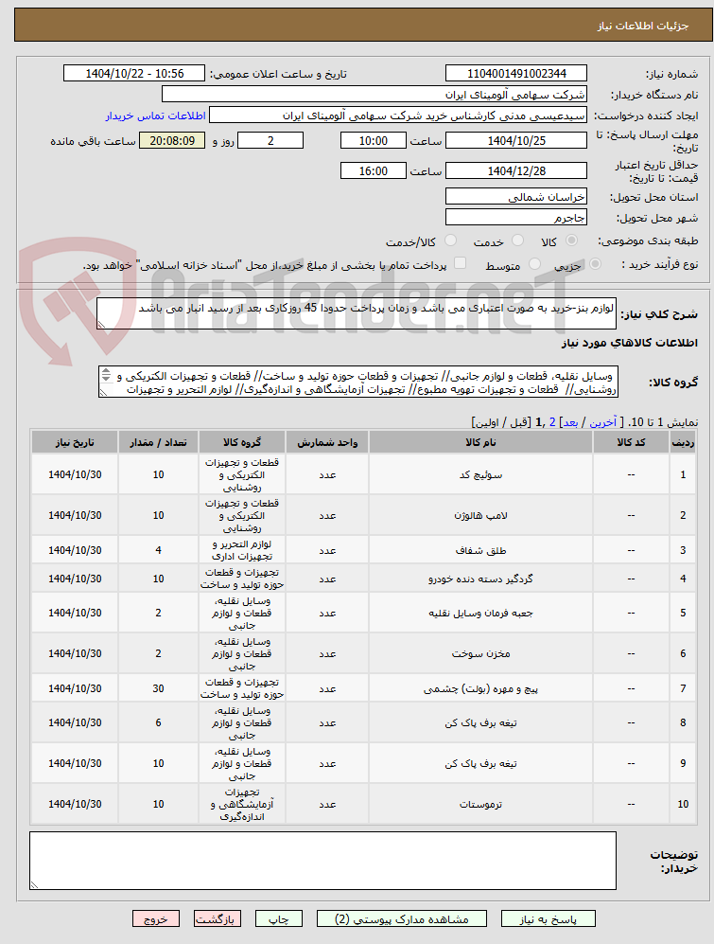Click the announcement date-time field
The image size is (714, 944).
[x=134, y=74]
